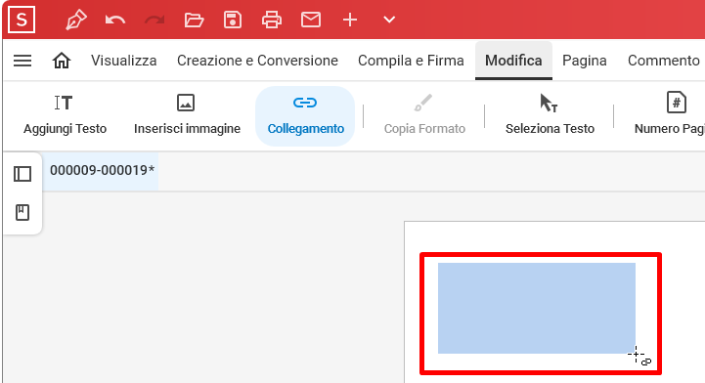Click the Copia Formato tool
This screenshot has width=705, height=383.
(x=424, y=115)
